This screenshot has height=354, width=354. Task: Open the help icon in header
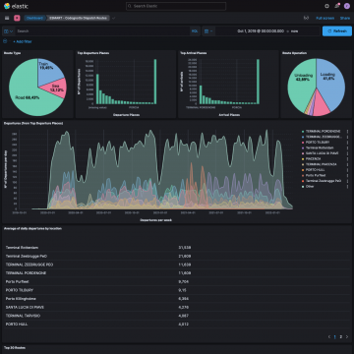click(x=326, y=6)
